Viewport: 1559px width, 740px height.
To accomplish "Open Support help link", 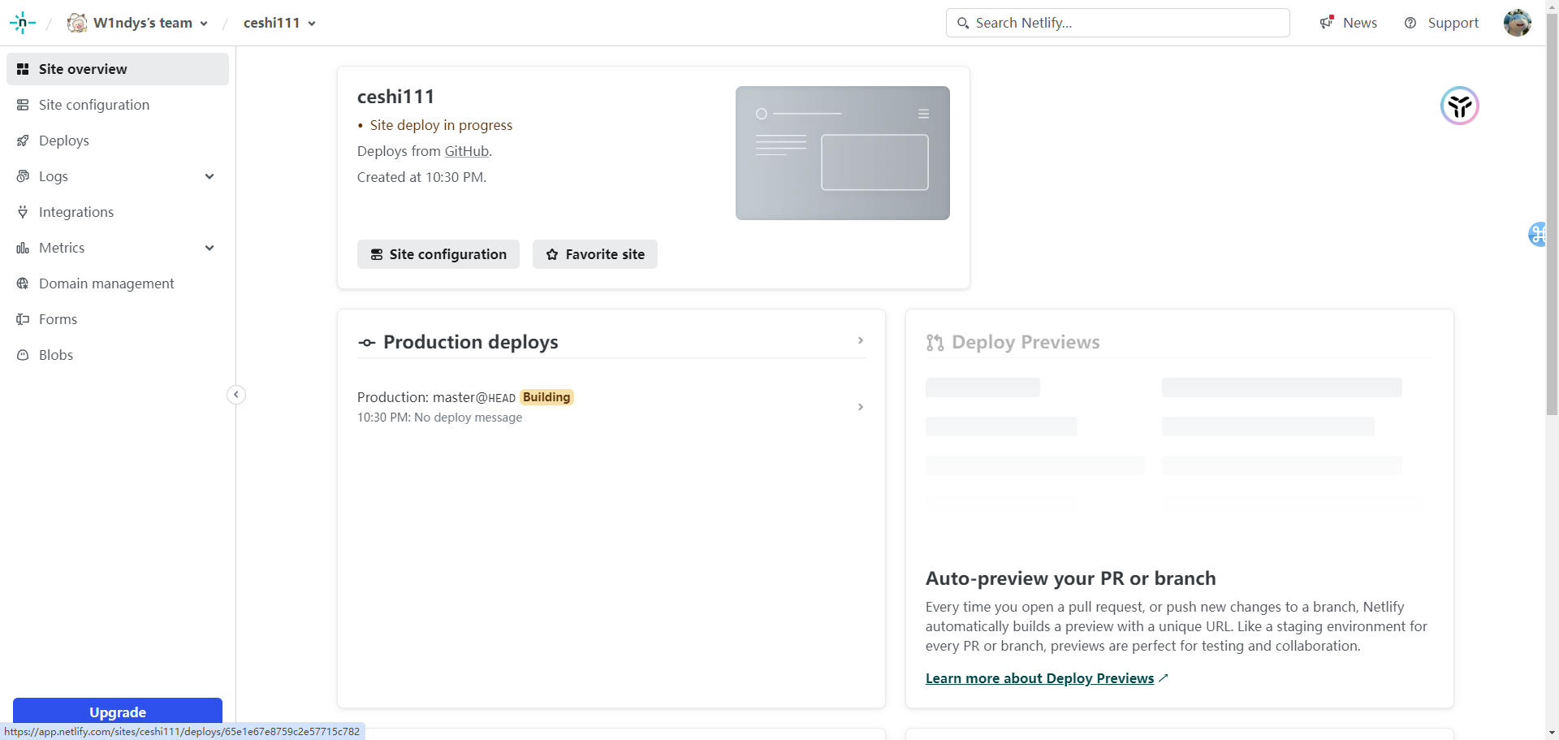I will tap(1442, 23).
